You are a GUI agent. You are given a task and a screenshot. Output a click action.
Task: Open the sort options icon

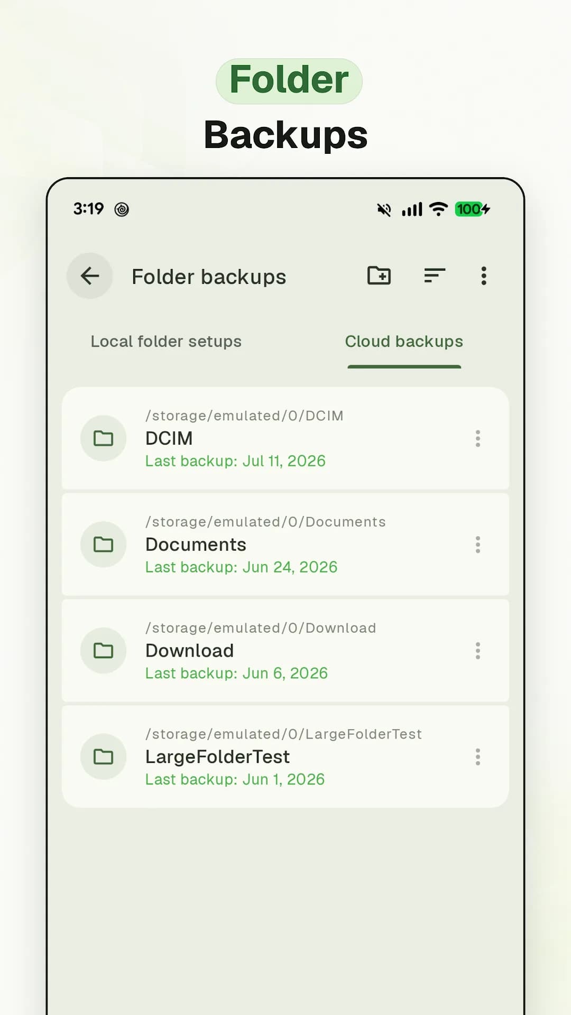[x=435, y=276]
